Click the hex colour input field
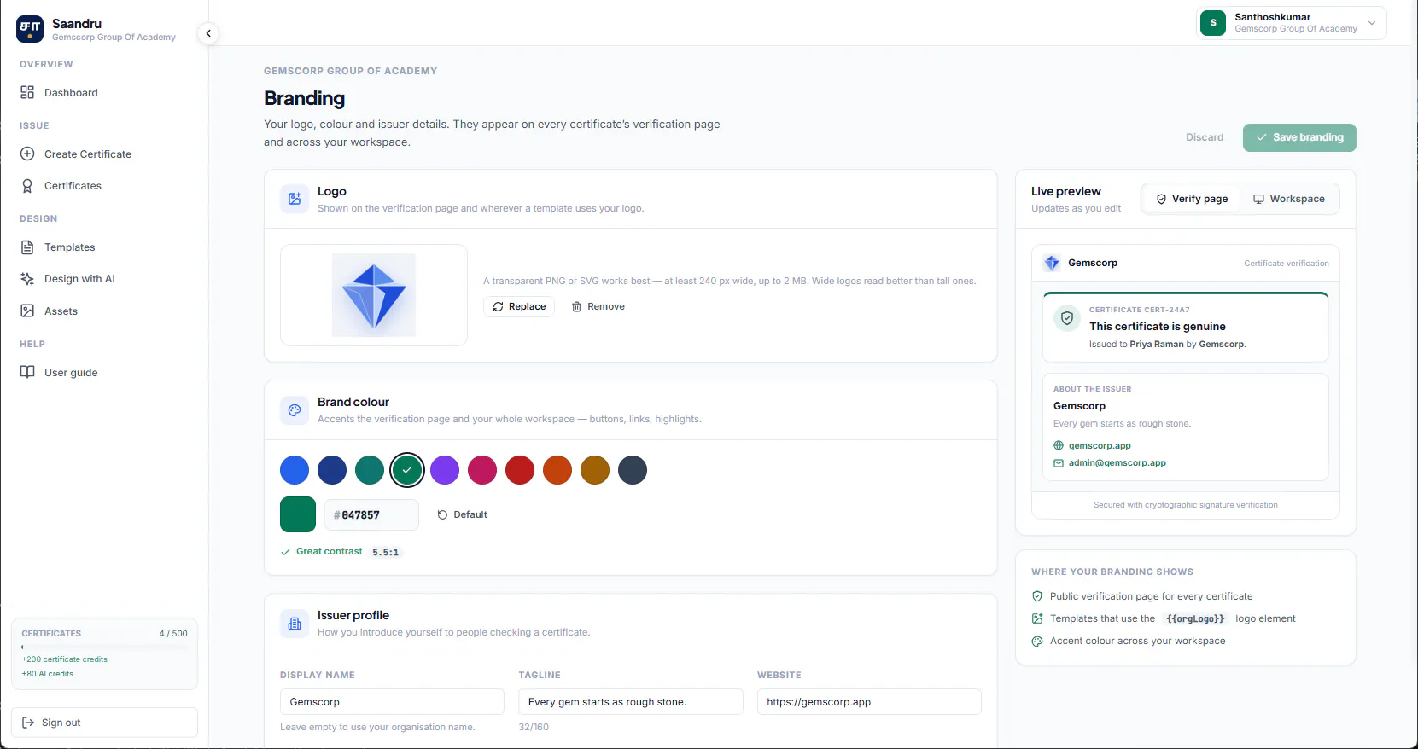This screenshot has width=1418, height=749. pos(371,515)
